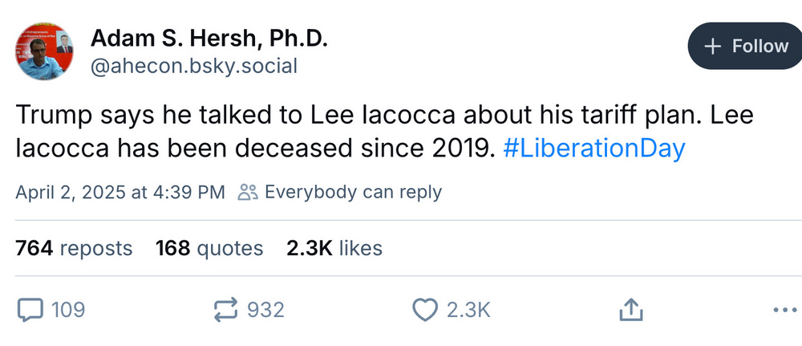Viewport: 802px width, 346px height.
Task: Click the plus icon in Follow button
Action: [711, 47]
